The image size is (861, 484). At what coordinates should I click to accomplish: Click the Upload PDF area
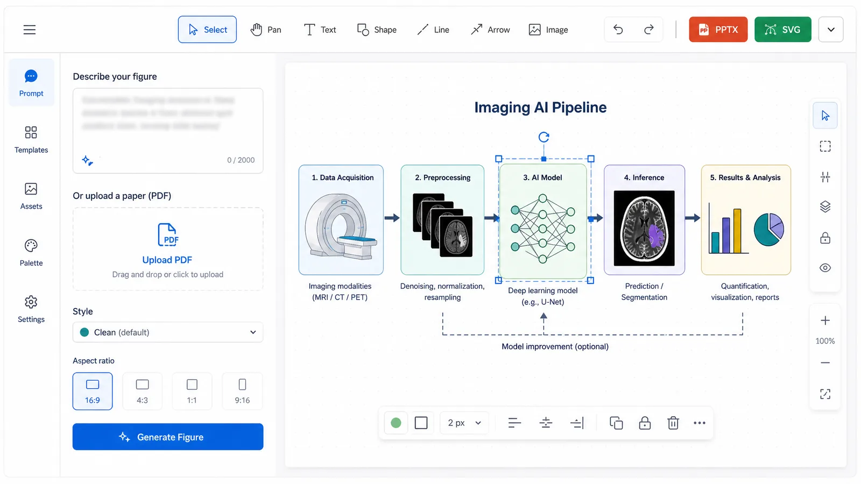(168, 249)
